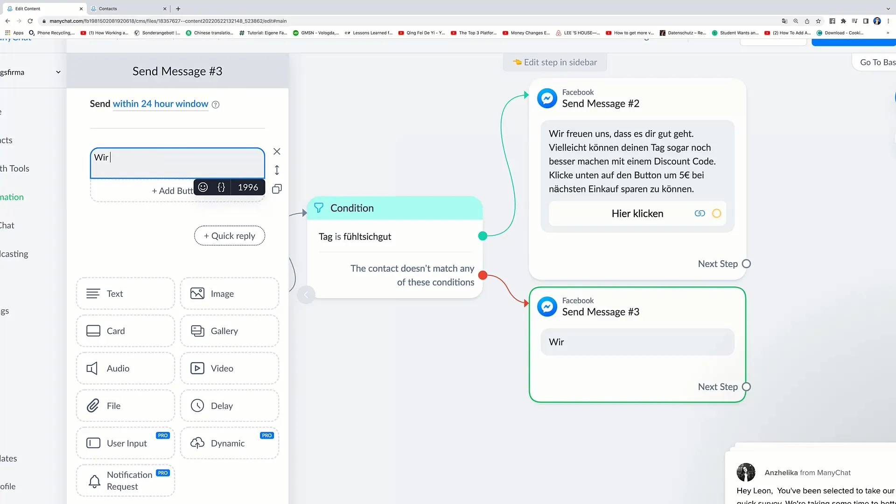Open the 24 hour window help tooltip
The image size is (896, 504).
point(216,104)
